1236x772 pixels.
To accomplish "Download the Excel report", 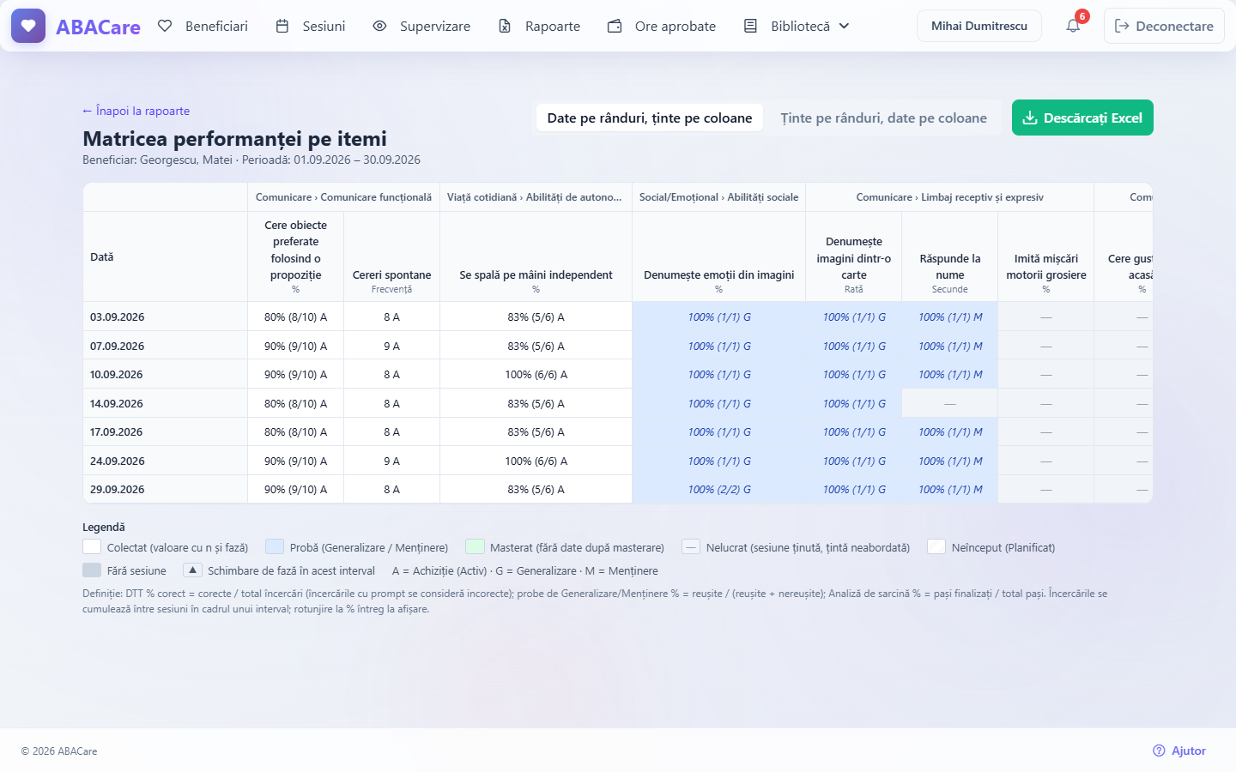I will click(x=1082, y=118).
